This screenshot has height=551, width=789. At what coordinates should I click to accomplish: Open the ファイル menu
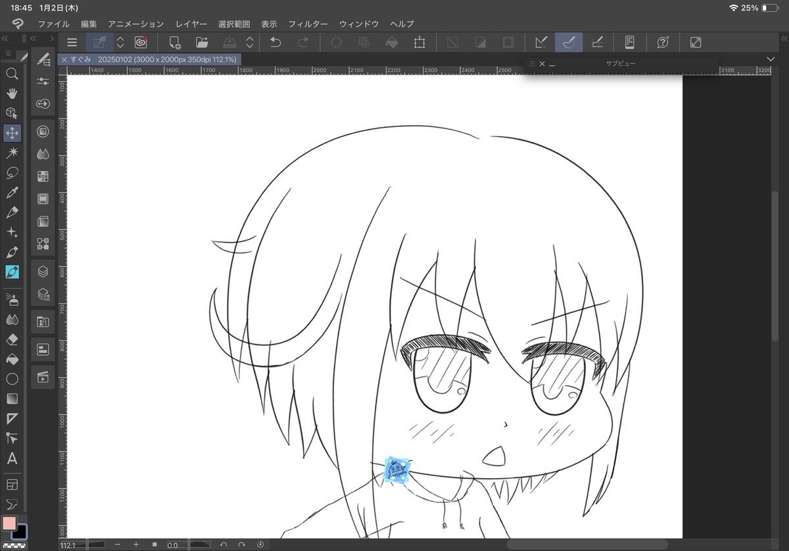point(53,24)
